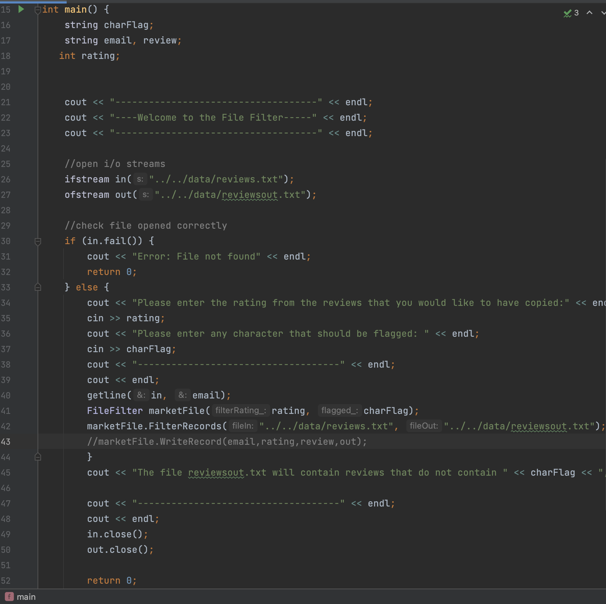Click the misspelled reviewsout word on line 27
Image resolution: width=606 pixels, height=604 pixels.
coord(250,195)
